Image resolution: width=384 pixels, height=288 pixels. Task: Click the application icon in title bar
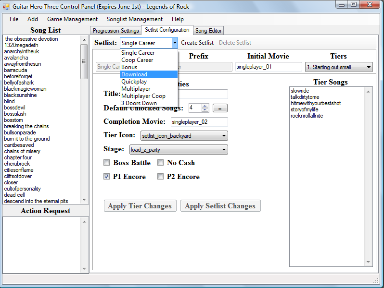(x=6, y=6)
